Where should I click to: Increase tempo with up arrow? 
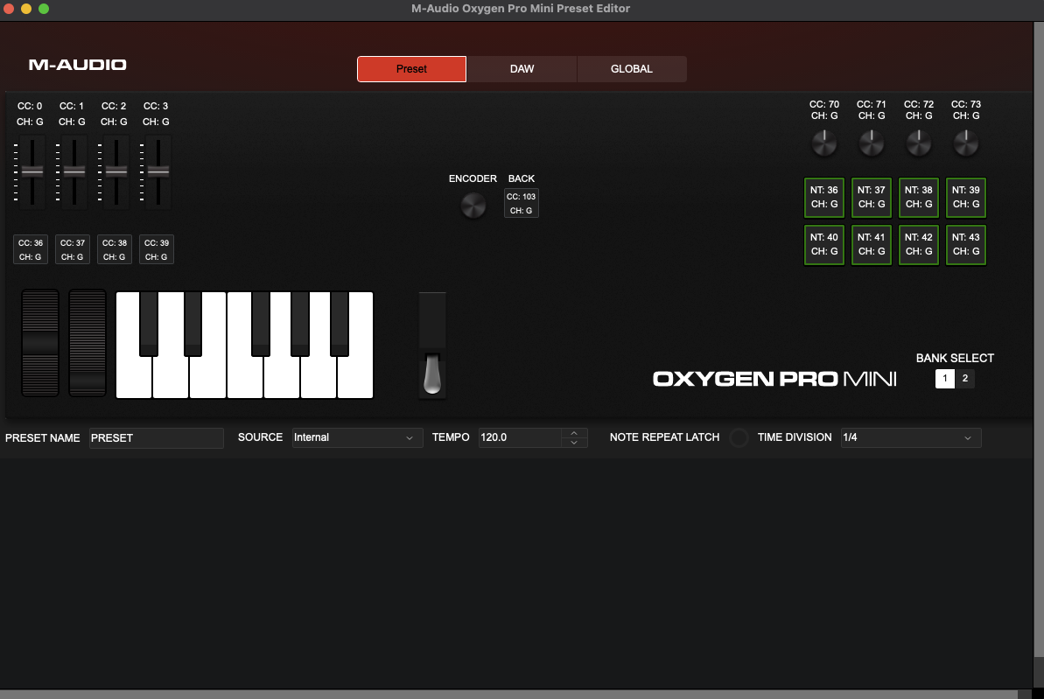click(x=574, y=433)
